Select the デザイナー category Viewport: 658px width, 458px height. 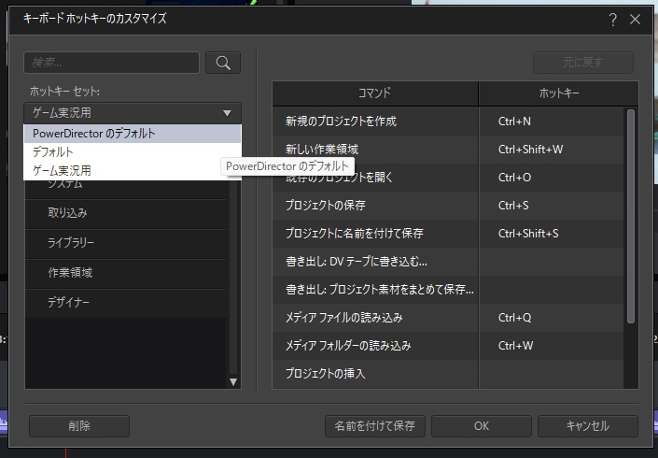click(126, 303)
